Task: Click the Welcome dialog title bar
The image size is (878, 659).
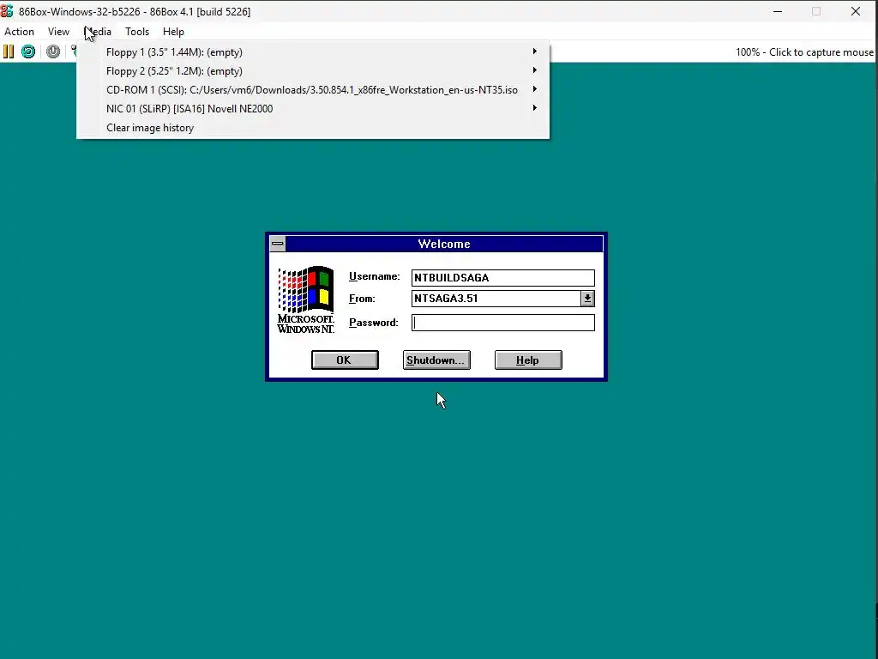Action: coord(444,244)
